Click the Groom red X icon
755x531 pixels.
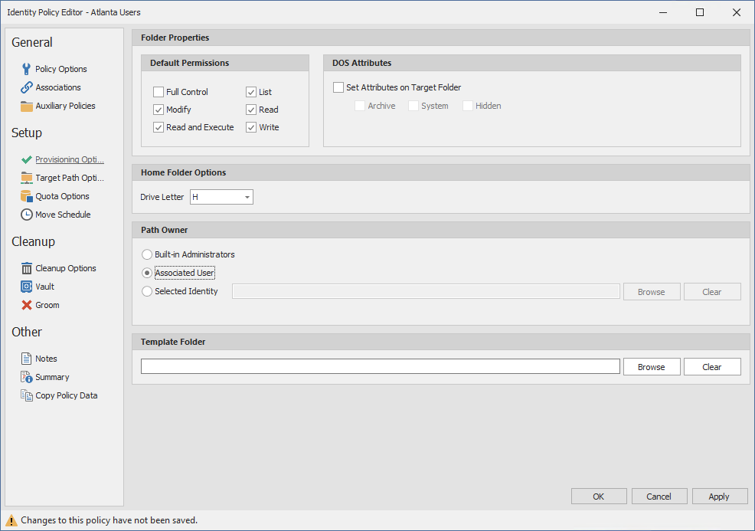click(x=27, y=305)
